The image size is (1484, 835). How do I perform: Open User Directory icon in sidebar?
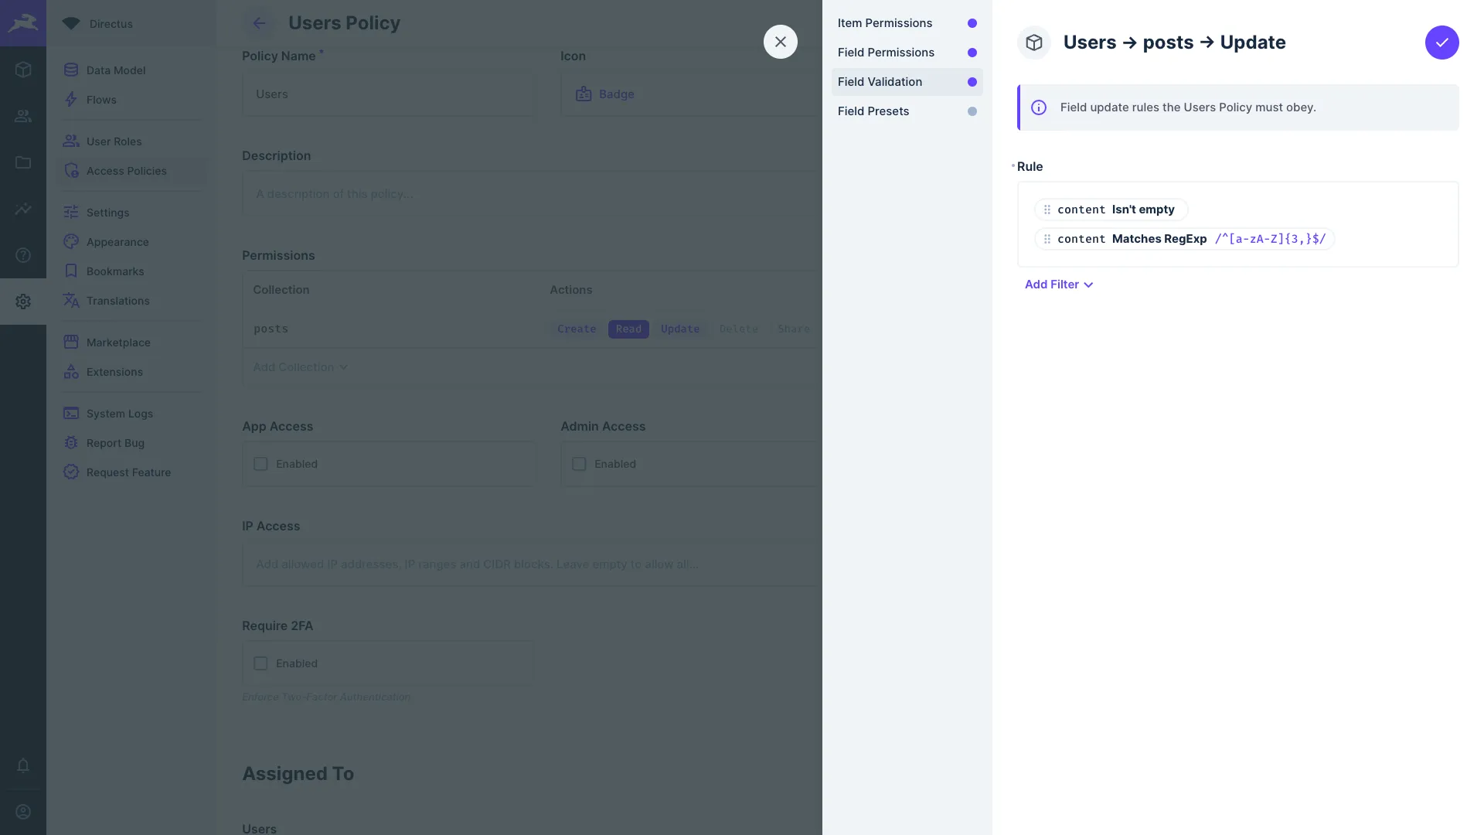click(23, 116)
